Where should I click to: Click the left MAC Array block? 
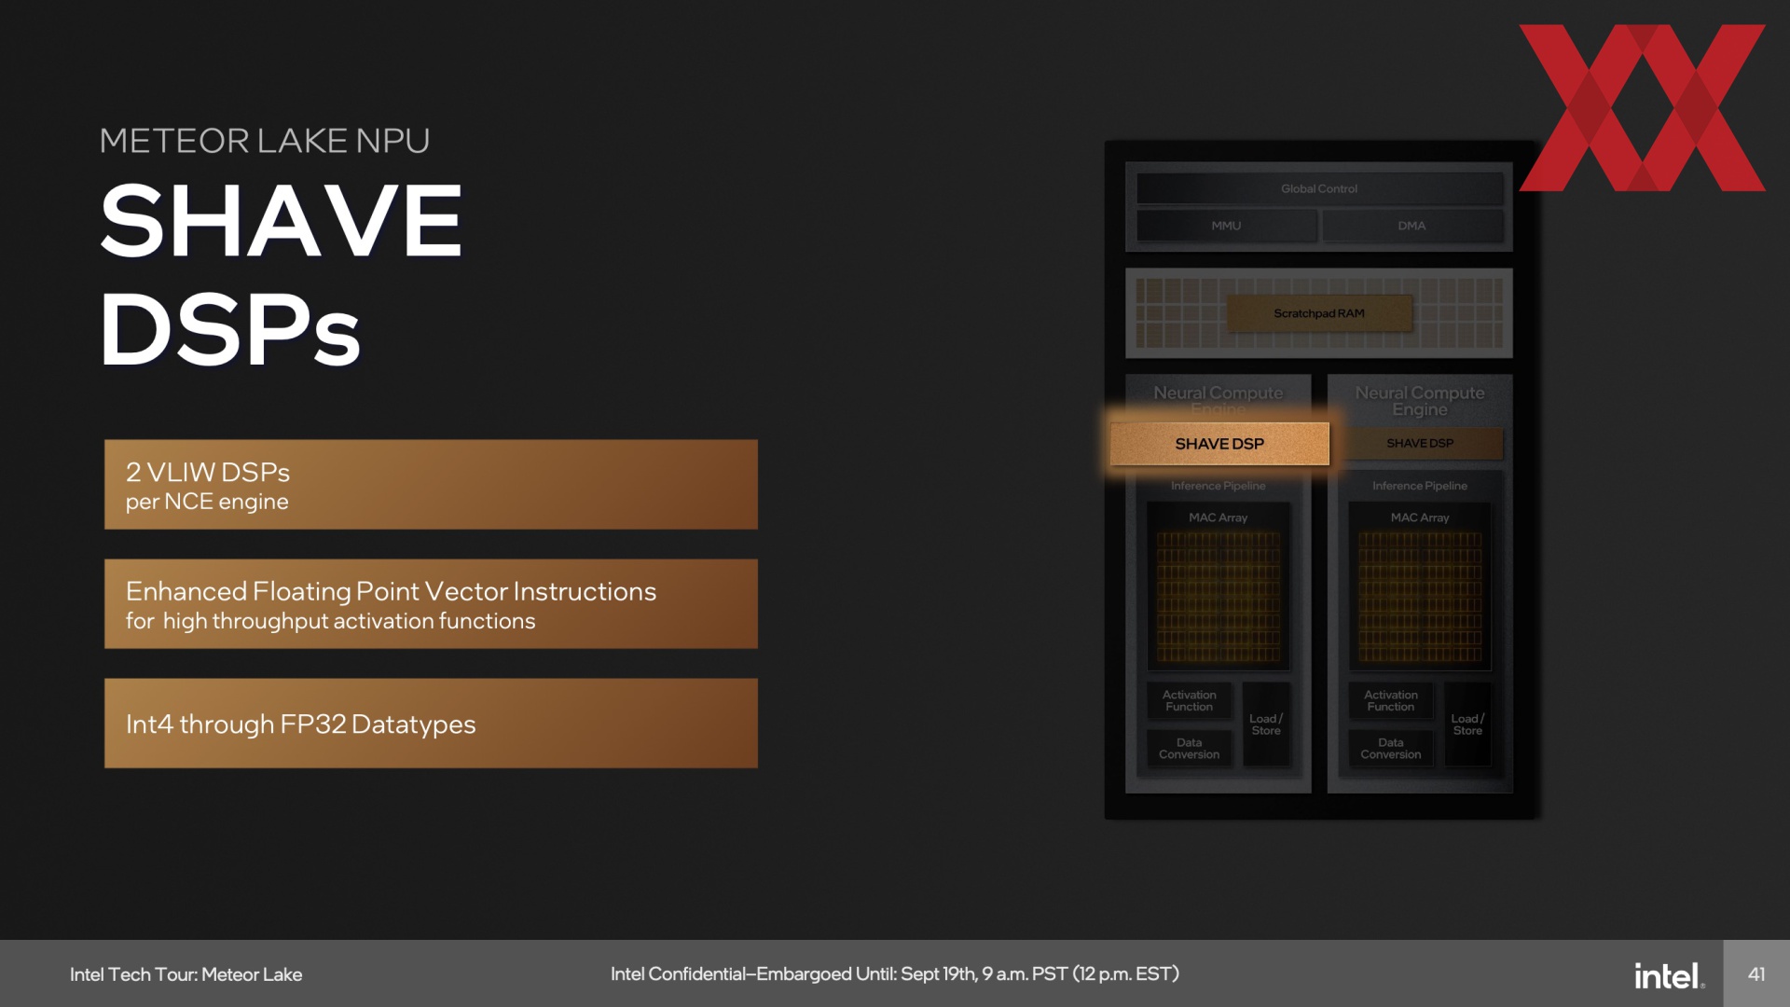[1219, 586]
